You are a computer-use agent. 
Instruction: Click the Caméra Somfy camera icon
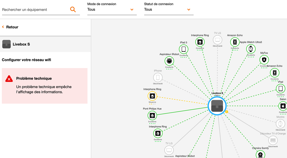pos(260,155)
